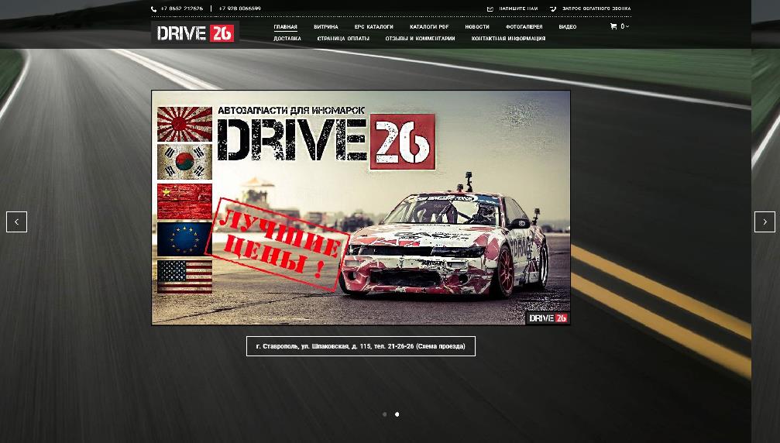
Task: Click the Japanese rising sun flag
Action: 184,124
